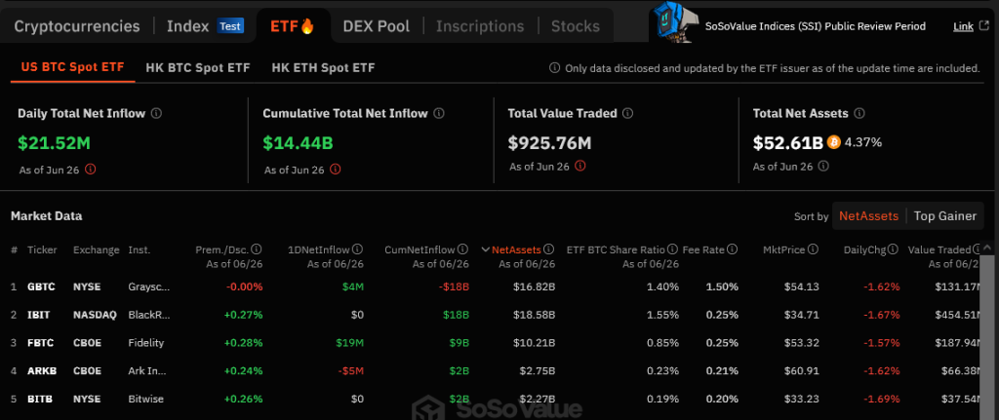Click FBTC's $53.32 market price cell
Viewport: 999px width, 420px height.
pyautogui.click(x=802, y=342)
